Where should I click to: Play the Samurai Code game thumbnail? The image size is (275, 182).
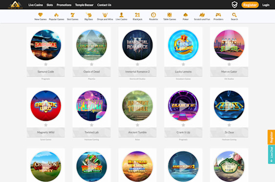pos(46,45)
